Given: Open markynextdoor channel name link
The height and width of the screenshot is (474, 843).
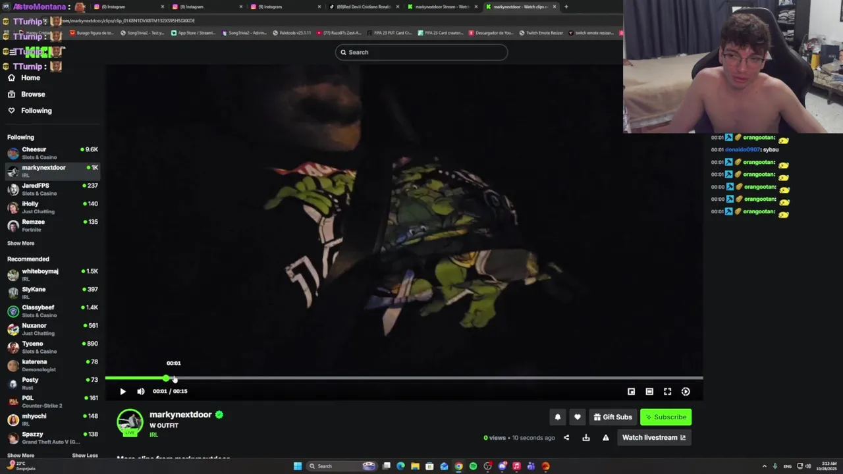Looking at the screenshot, I should (180, 415).
